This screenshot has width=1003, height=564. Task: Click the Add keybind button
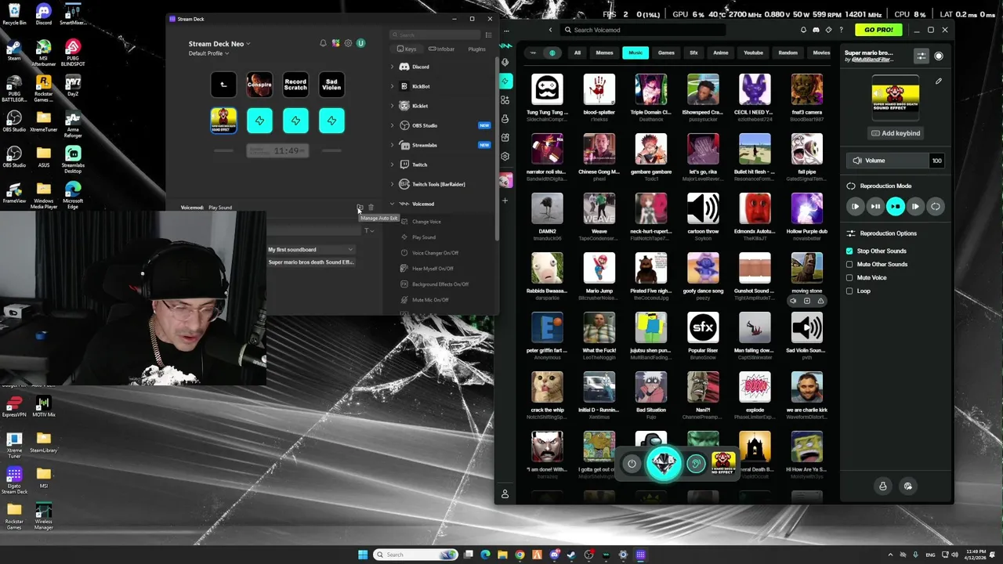896,133
